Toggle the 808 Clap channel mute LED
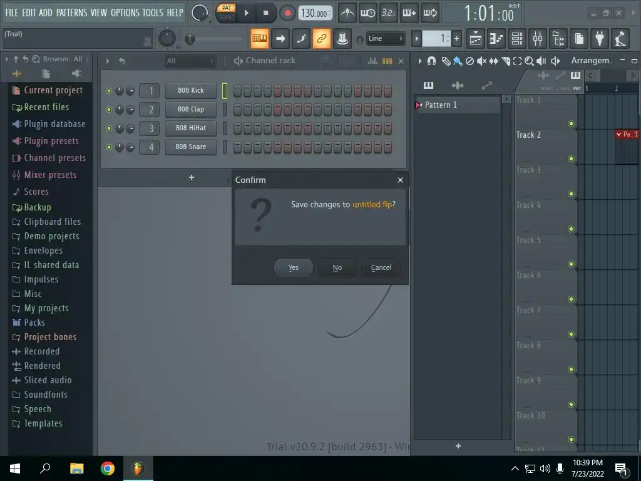This screenshot has height=481, width=641. pos(109,110)
